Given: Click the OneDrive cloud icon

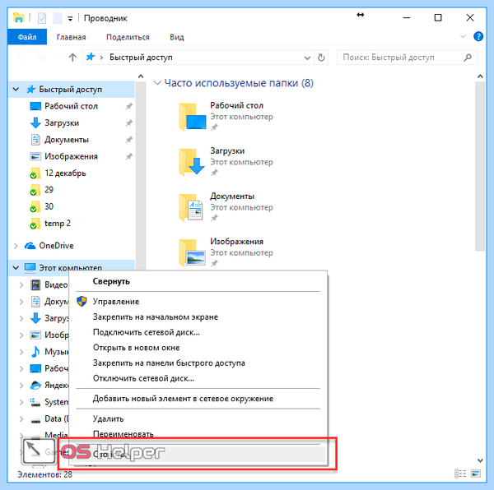Looking at the screenshot, I should 30,246.
